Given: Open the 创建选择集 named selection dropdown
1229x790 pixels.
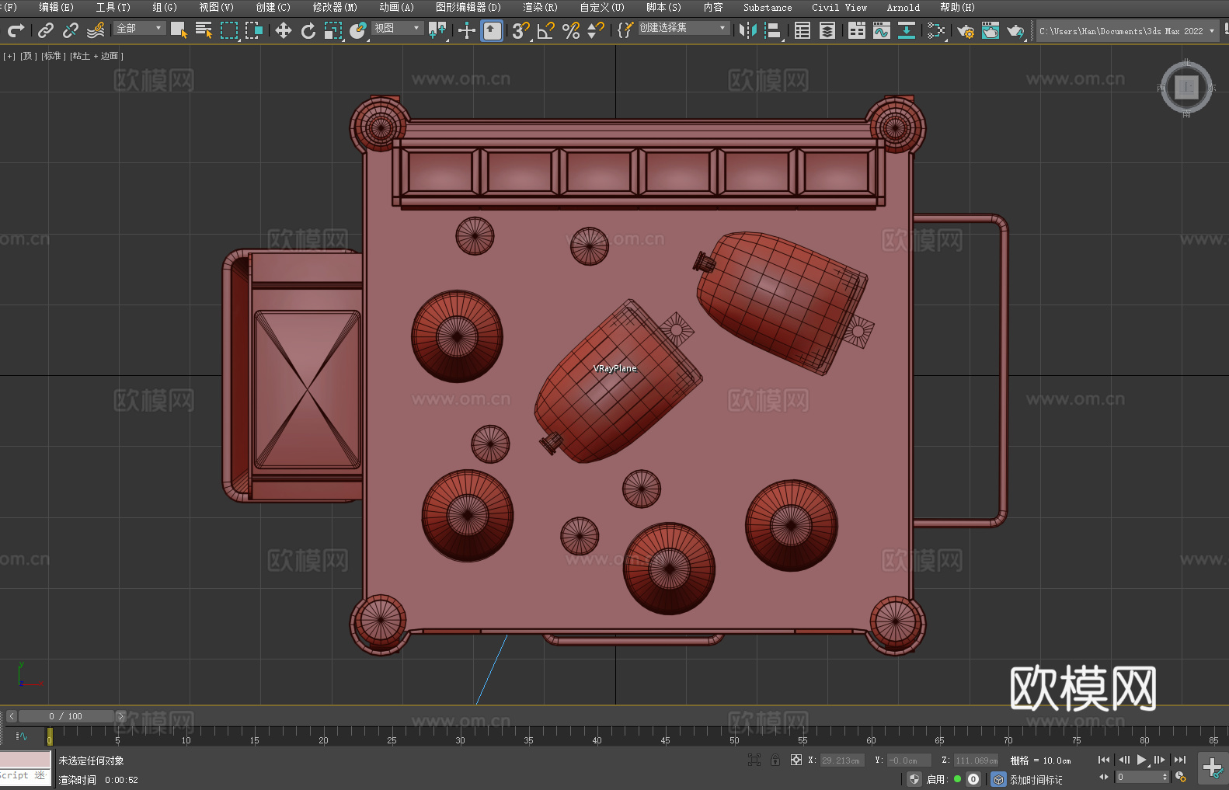Looking at the screenshot, I should pos(684,28).
